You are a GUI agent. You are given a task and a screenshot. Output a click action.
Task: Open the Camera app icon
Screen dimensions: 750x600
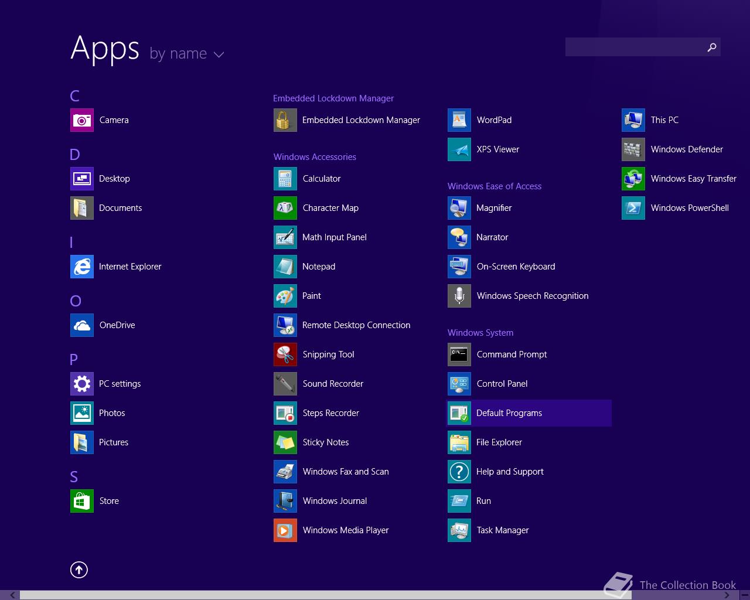tap(82, 120)
